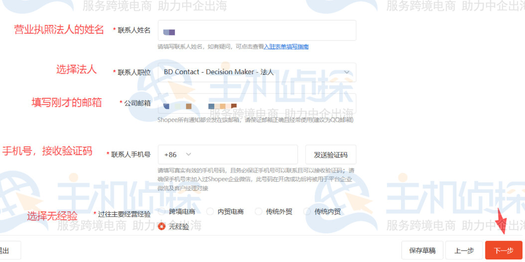Click the 公司邮箱 input field

(257, 104)
